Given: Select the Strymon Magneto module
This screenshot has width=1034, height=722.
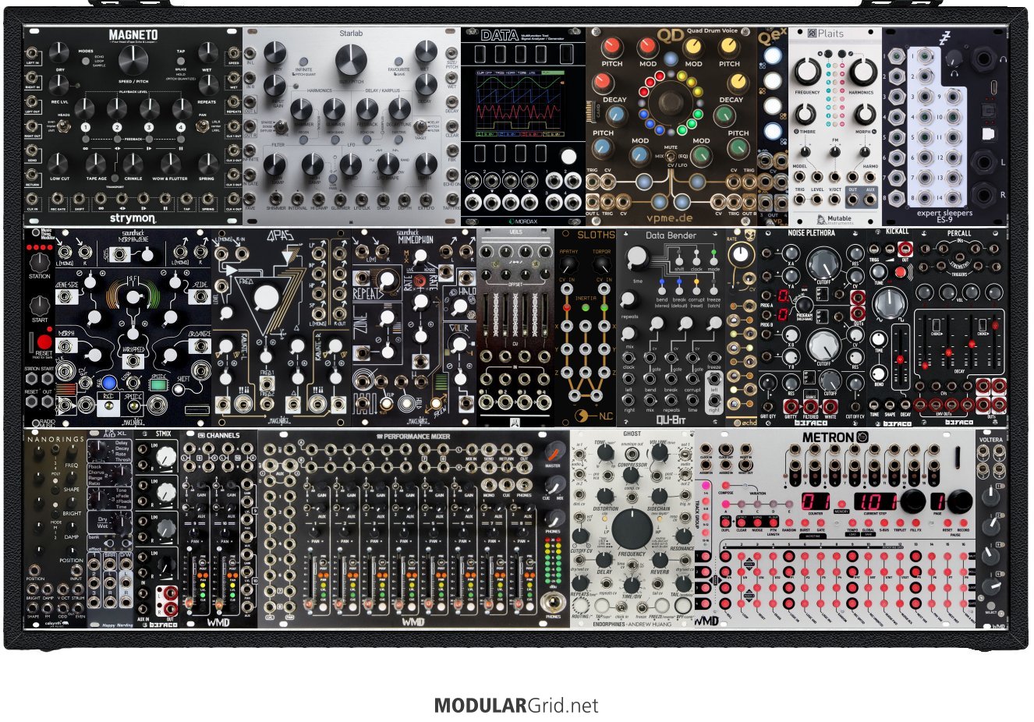Looking at the screenshot, I should pyautogui.click(x=133, y=126).
